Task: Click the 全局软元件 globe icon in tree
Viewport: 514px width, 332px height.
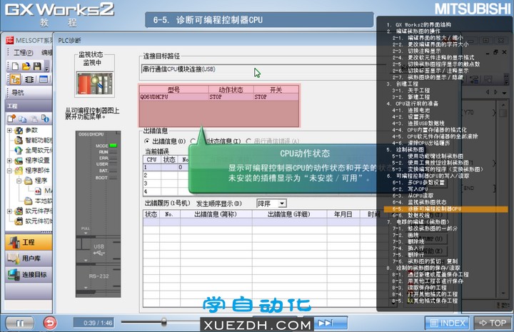Action: pos(19,151)
